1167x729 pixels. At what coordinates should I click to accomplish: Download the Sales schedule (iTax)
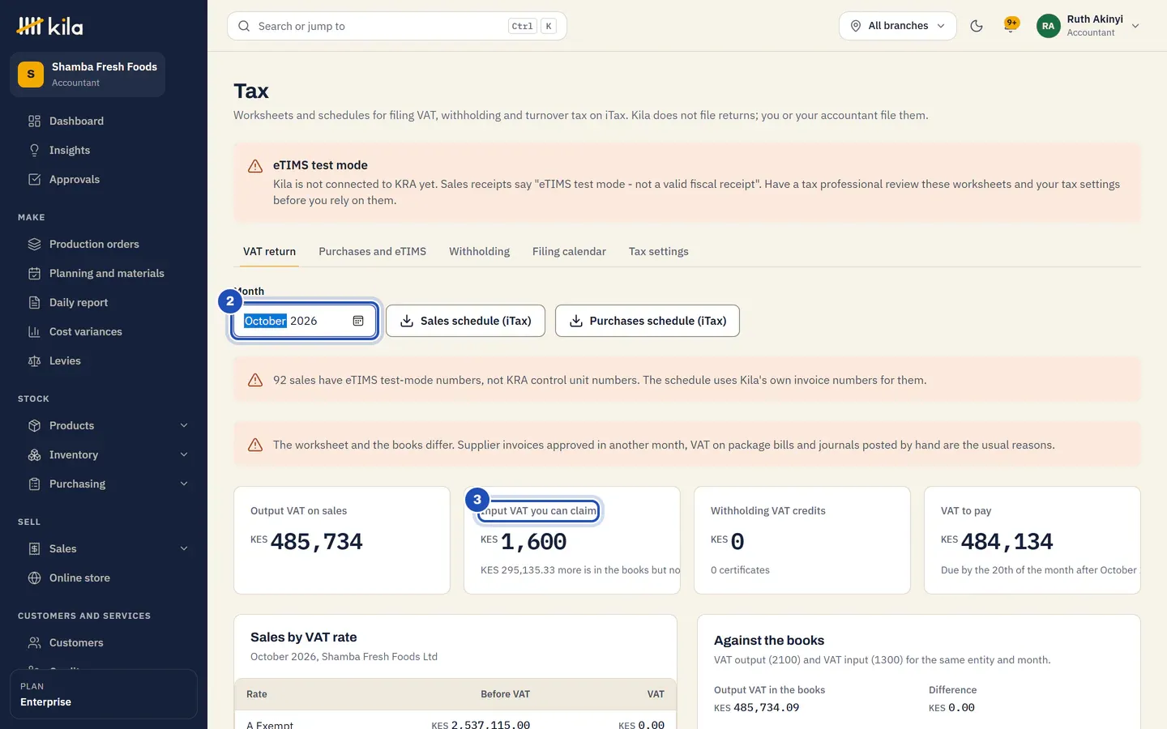[465, 321]
